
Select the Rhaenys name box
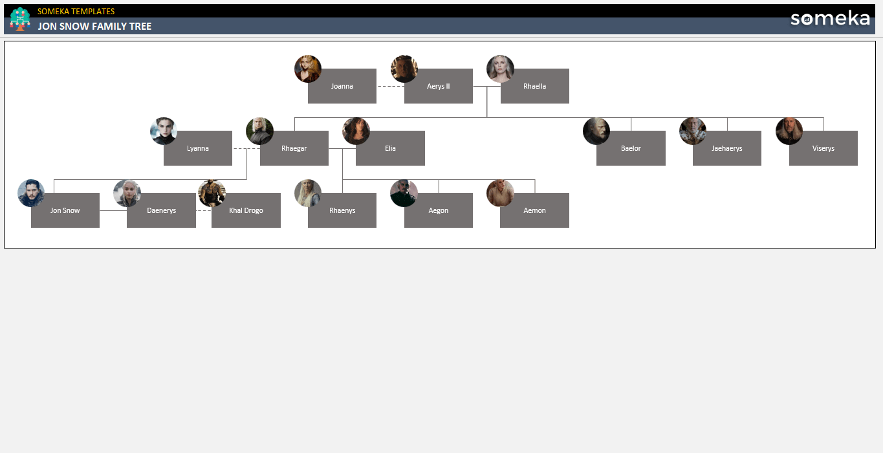342,210
